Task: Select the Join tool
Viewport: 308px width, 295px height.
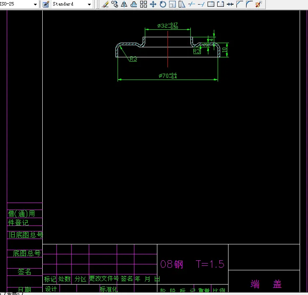Action: coord(230,4)
